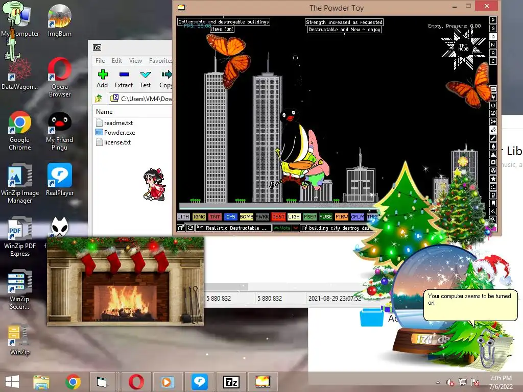Viewport: 523px width, 392px height.
Task: Open the Force arrows category icon
Action: [x=493, y=121]
